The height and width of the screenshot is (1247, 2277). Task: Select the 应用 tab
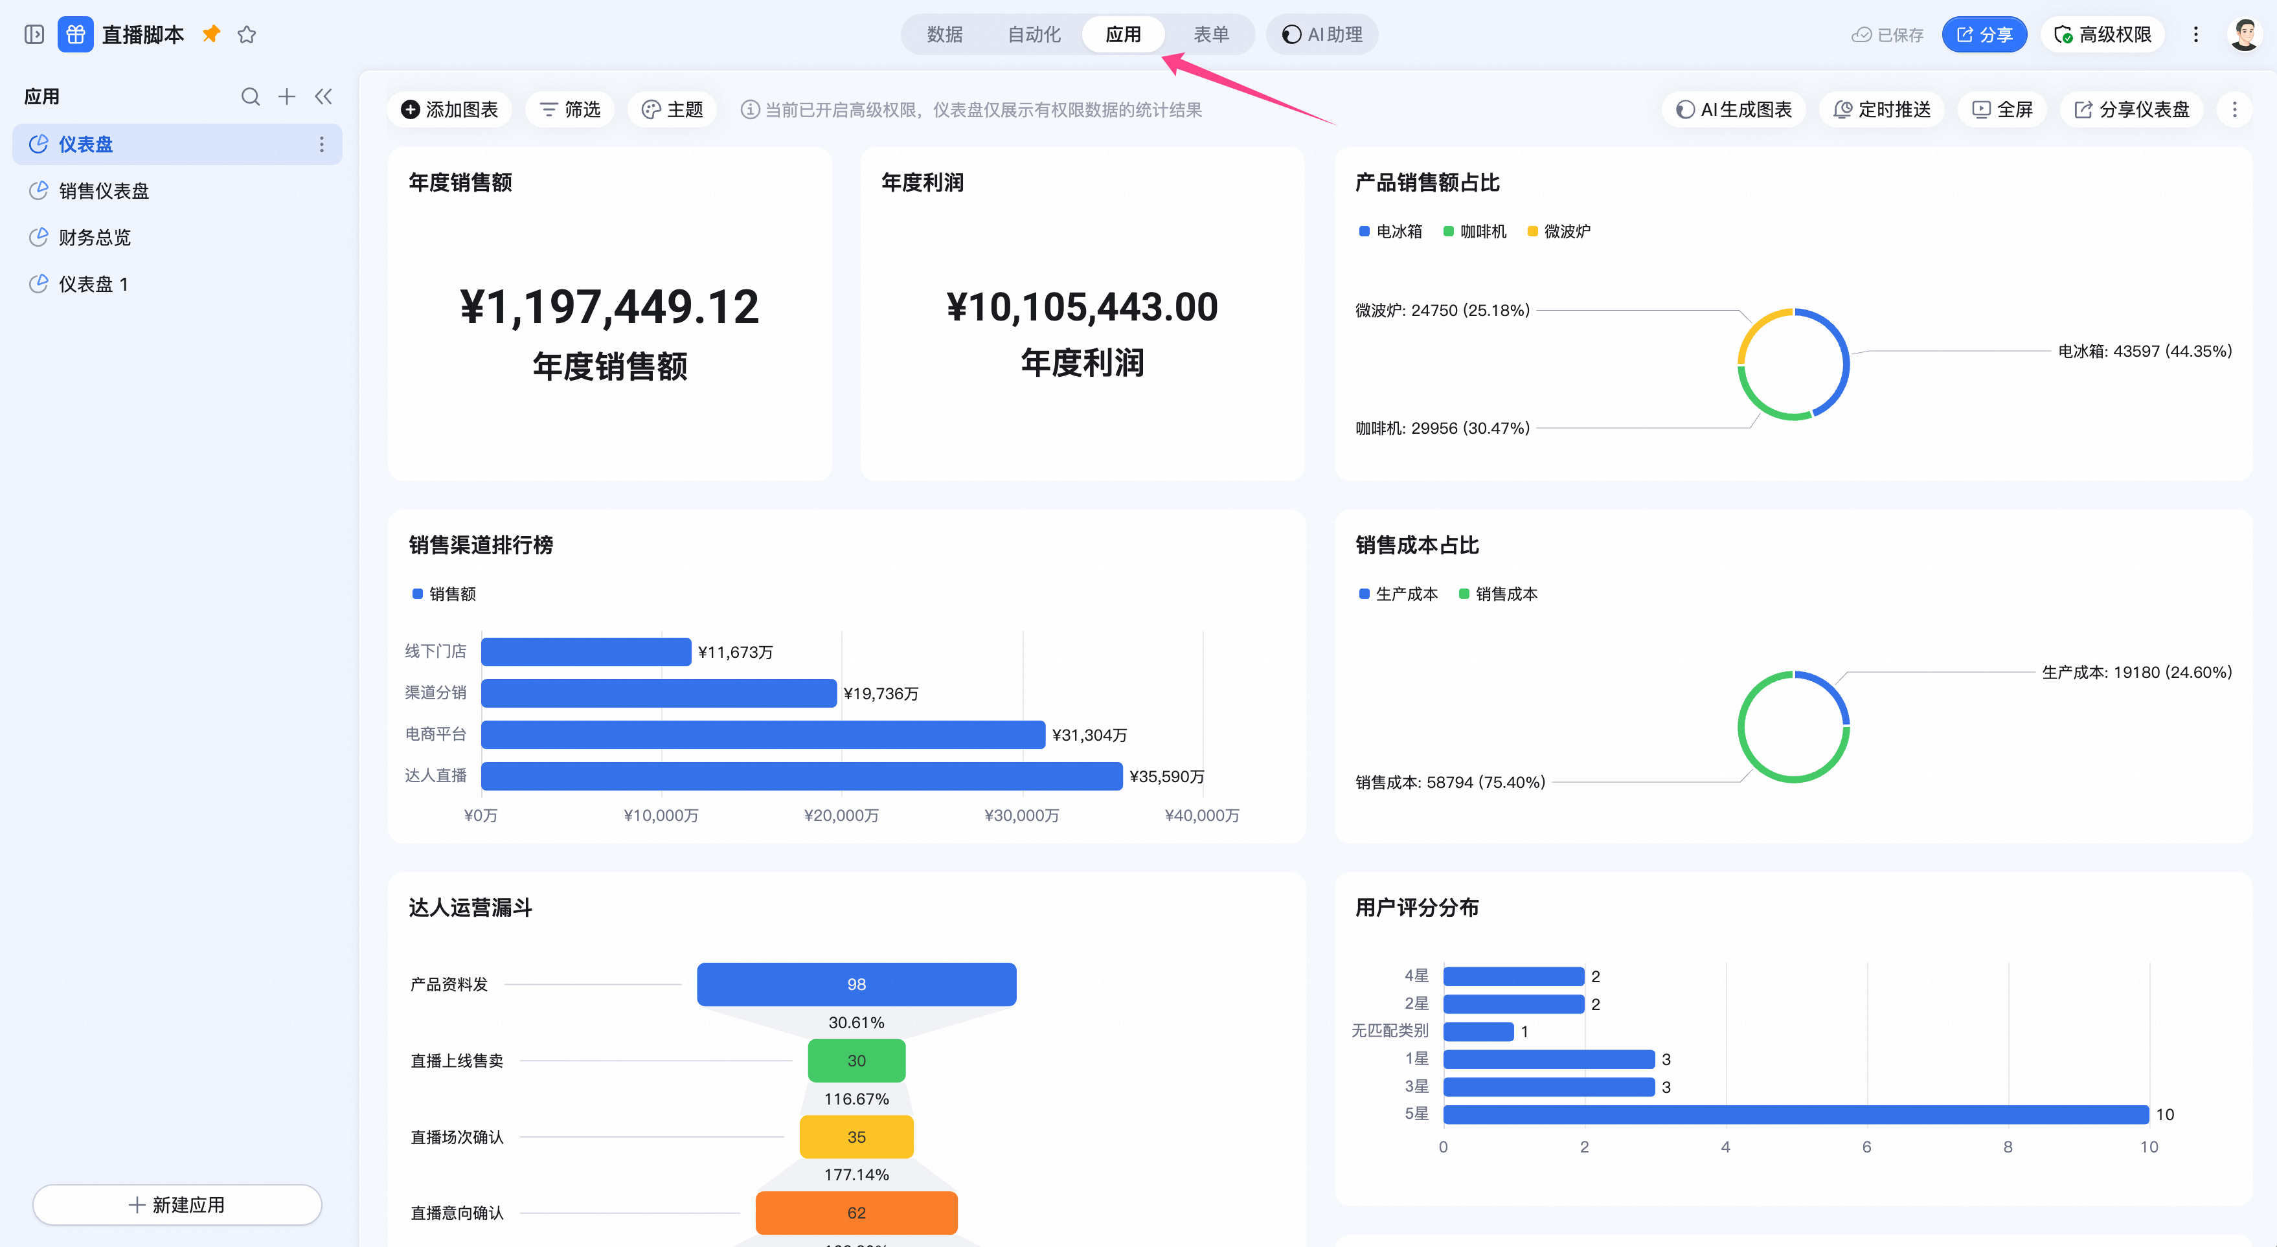point(1122,34)
